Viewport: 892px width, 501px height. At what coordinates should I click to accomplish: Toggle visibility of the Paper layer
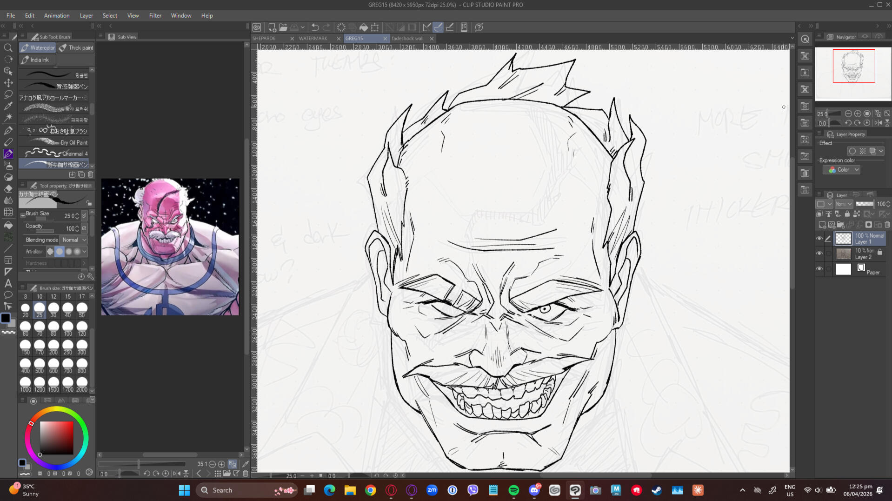click(819, 269)
